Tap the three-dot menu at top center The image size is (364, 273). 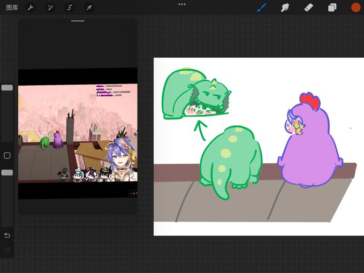click(x=182, y=4)
